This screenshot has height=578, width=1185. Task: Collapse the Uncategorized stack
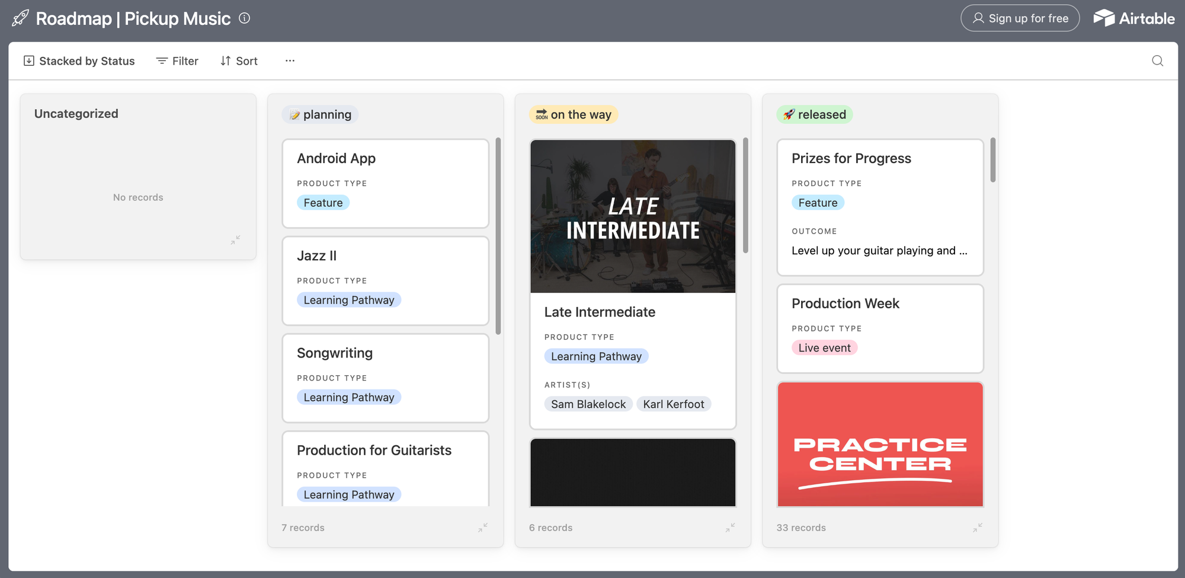point(235,239)
